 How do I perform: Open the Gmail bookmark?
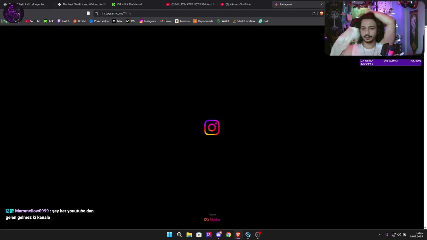(165, 21)
